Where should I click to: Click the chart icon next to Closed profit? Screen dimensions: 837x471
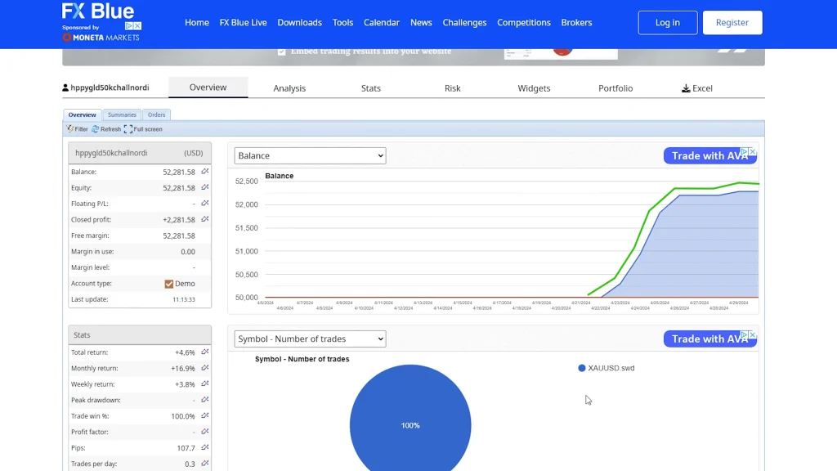[x=205, y=220]
